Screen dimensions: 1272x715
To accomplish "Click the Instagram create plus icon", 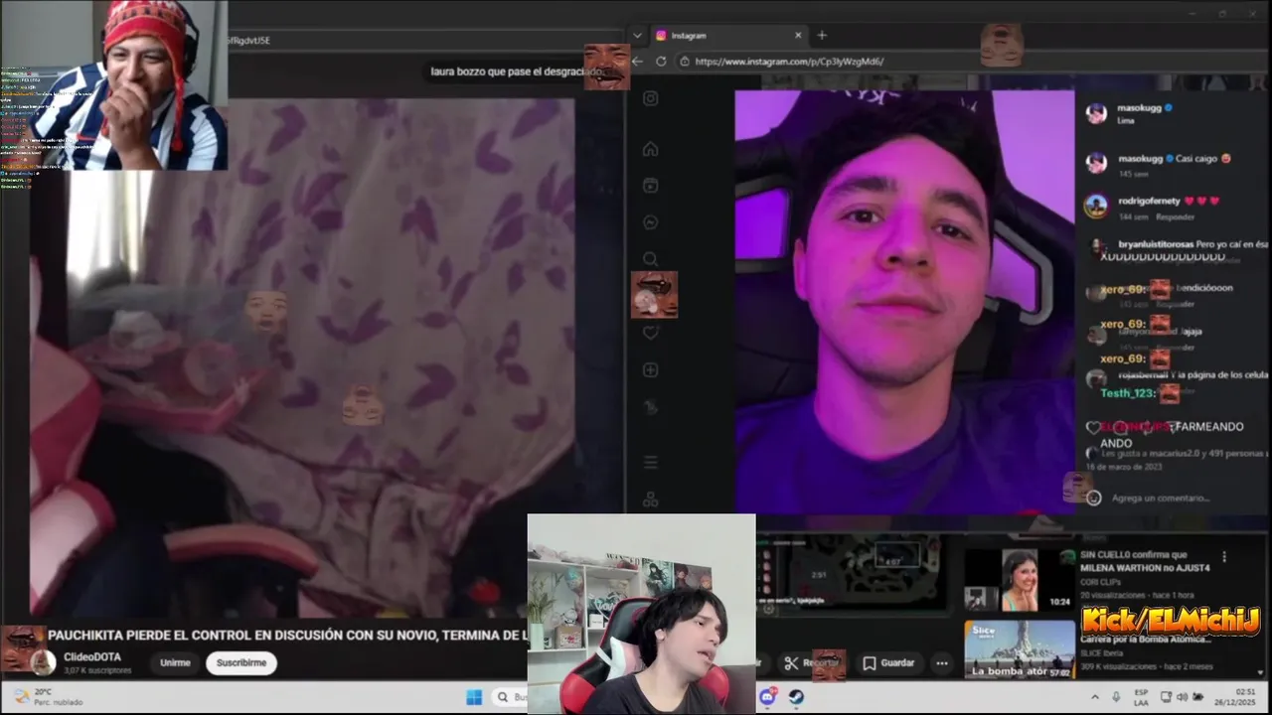I will (650, 369).
